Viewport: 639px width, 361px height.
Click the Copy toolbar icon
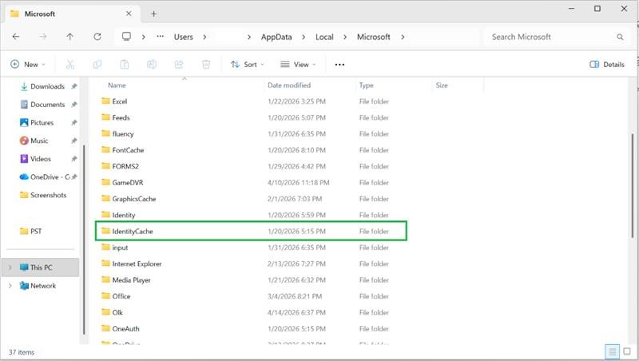97,65
